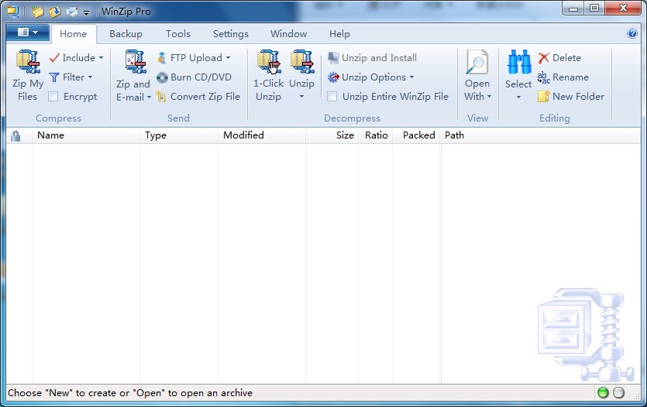Click the green status indicator light
The width and height of the screenshot is (647, 407).
click(x=603, y=393)
